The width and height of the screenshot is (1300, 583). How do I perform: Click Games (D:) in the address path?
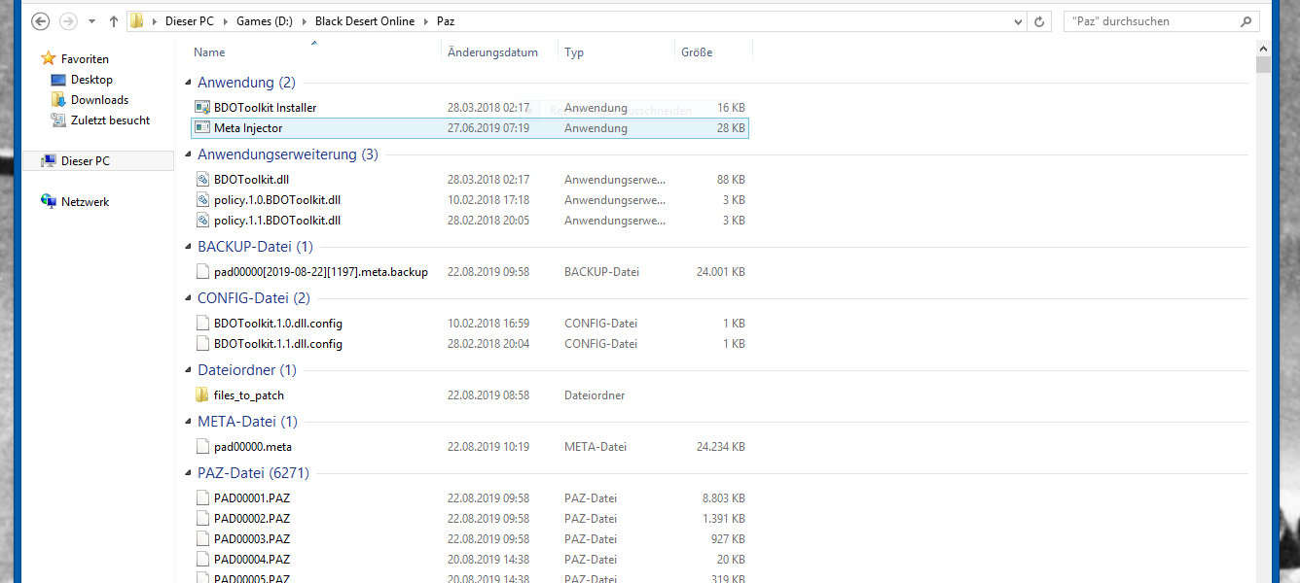pos(267,21)
